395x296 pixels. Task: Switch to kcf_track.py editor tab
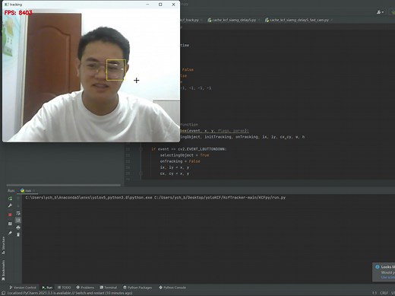click(x=189, y=20)
